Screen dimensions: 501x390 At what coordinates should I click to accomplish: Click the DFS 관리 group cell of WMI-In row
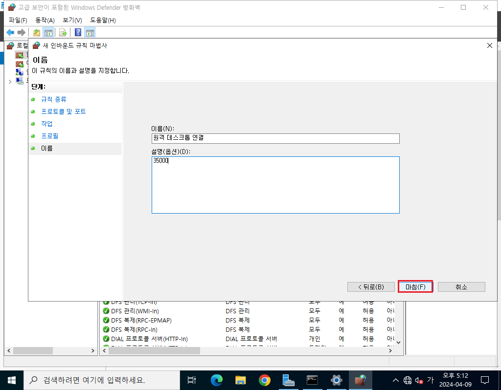(237, 311)
